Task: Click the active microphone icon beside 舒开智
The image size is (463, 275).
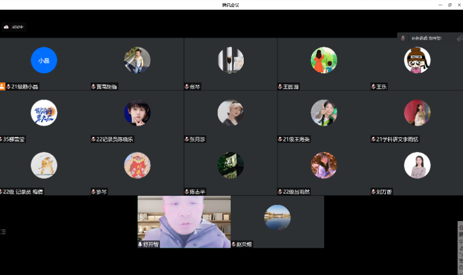Action: (140, 245)
